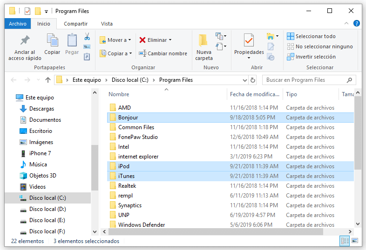Screen dimensions: 366x250
Task: Click No seleccionar ninguno
Action: pyautogui.click(x=319, y=46)
